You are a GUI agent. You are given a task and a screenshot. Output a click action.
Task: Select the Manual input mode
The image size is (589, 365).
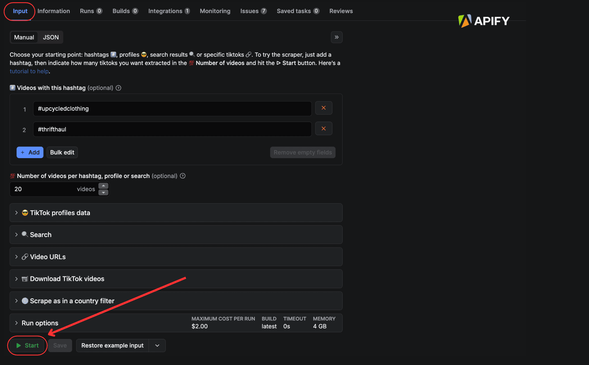point(24,37)
